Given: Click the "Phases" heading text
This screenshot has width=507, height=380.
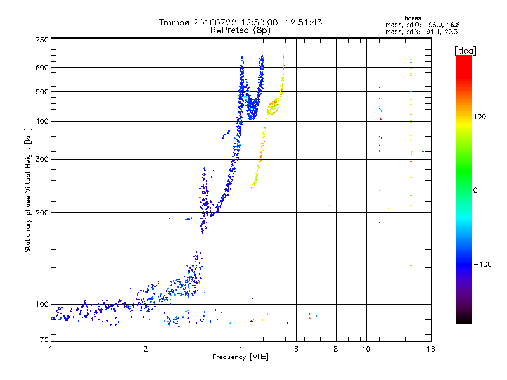Looking at the screenshot, I should coord(410,18).
